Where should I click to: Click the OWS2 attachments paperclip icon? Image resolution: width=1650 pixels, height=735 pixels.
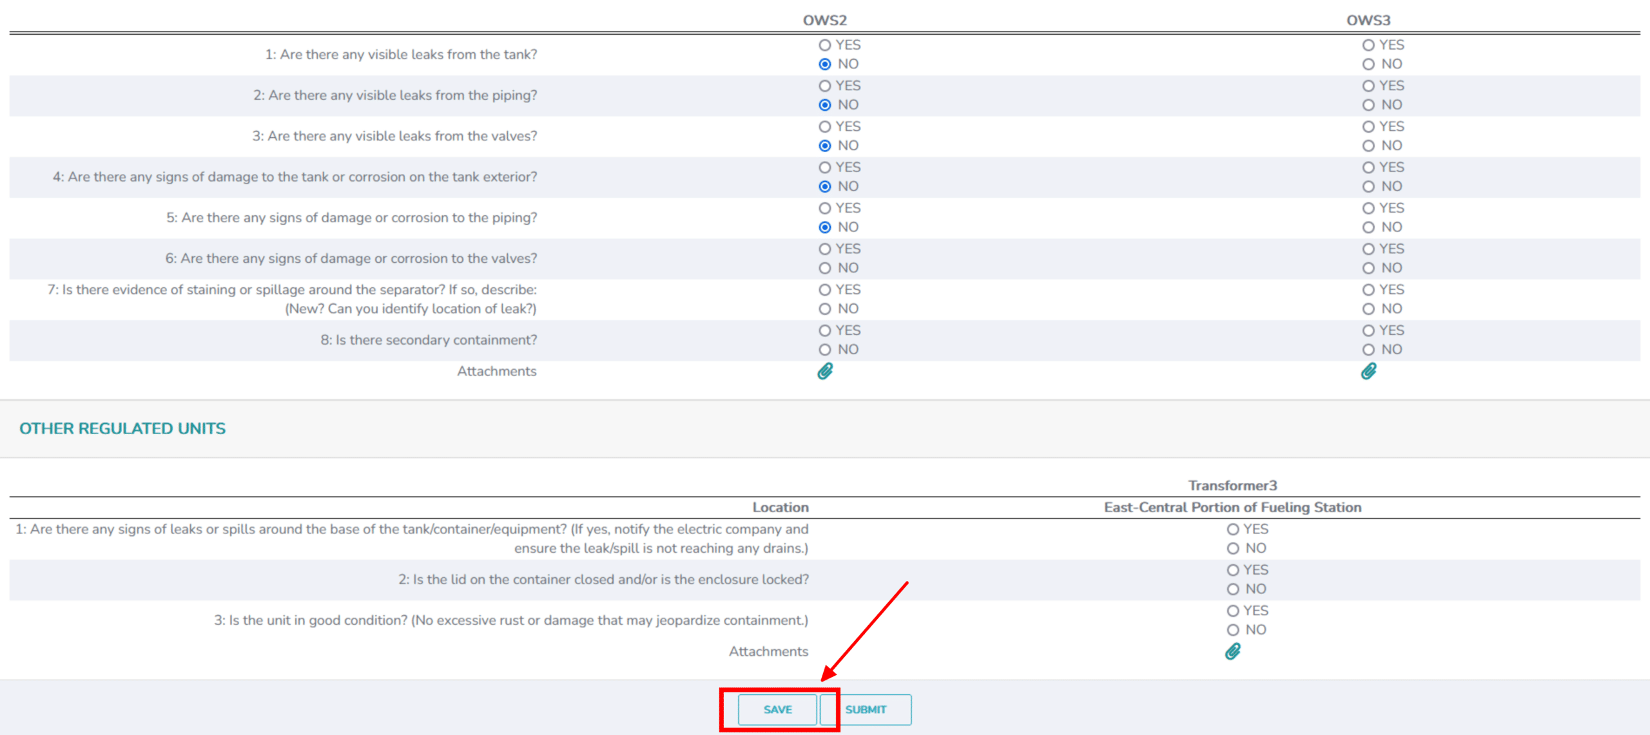click(x=825, y=371)
